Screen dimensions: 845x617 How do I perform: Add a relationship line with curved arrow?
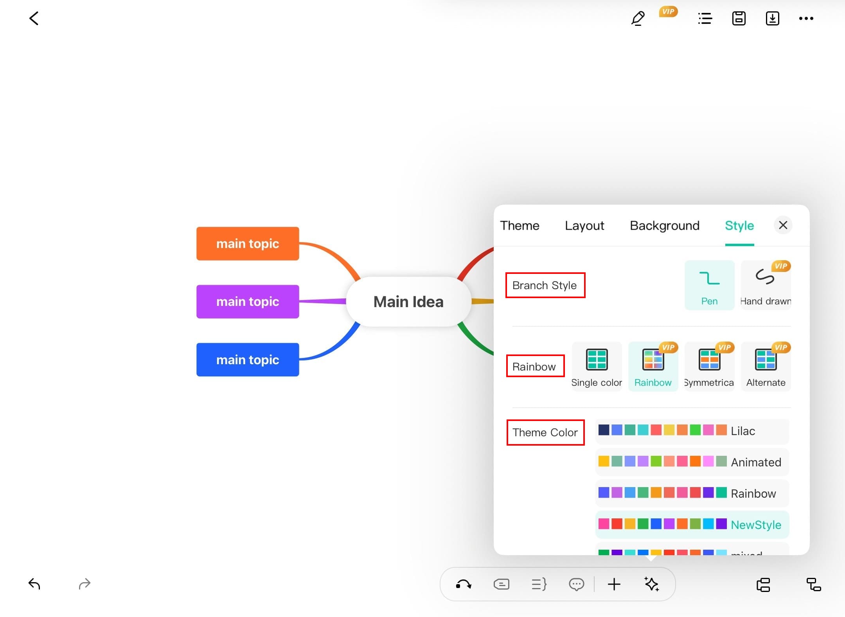coord(464,585)
